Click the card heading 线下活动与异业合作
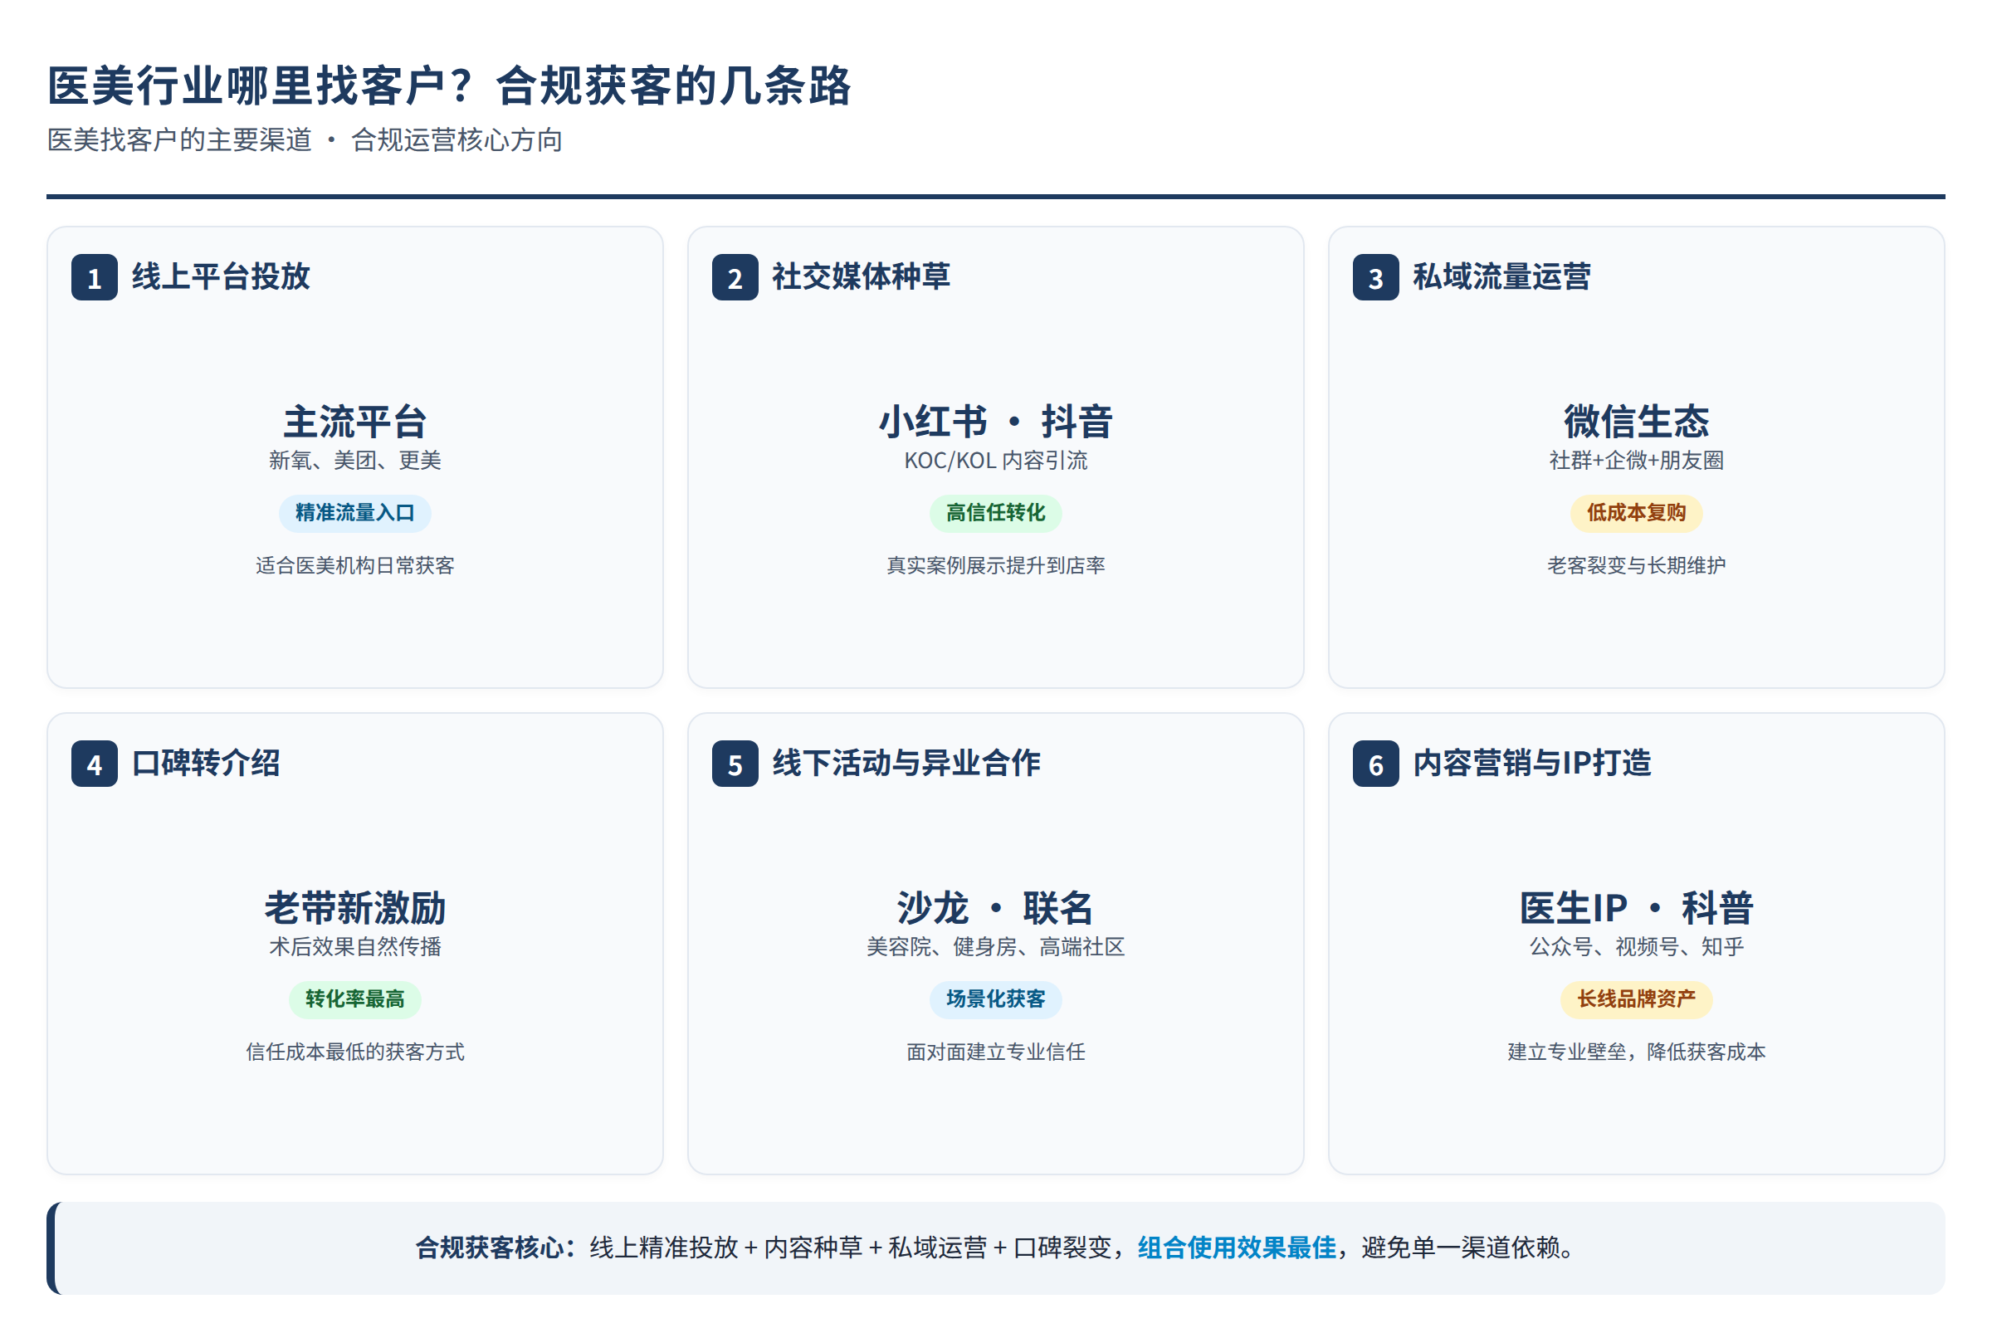 (906, 763)
